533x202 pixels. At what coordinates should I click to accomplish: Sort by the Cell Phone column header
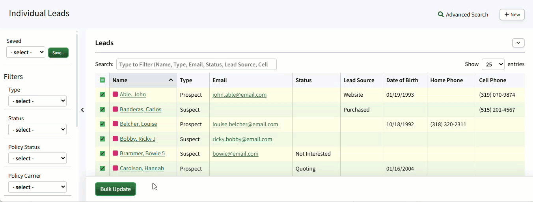pyautogui.click(x=500, y=80)
